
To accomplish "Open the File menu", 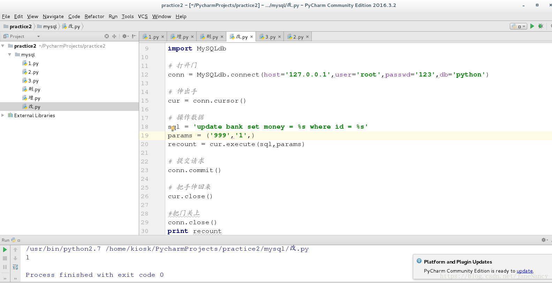I will point(6,16).
